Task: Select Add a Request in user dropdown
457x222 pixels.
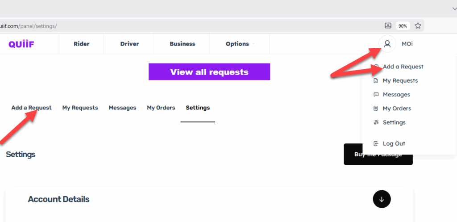Action: (403, 67)
